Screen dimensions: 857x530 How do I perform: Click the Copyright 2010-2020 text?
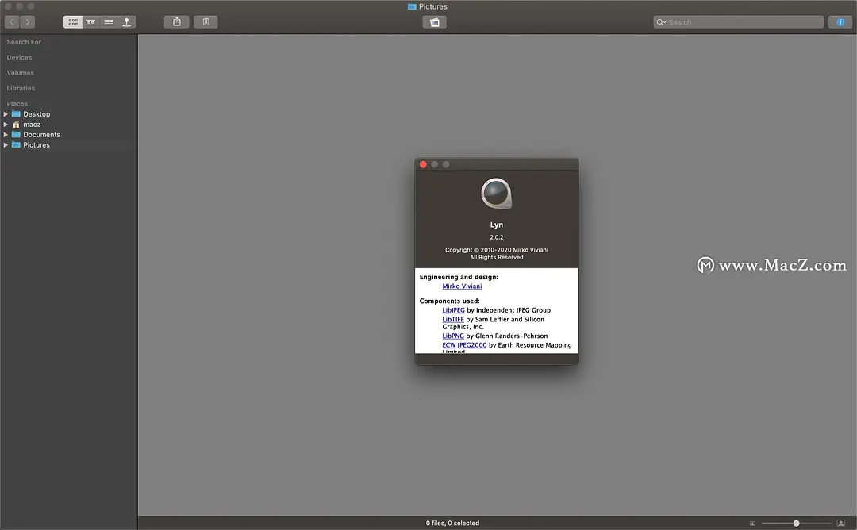click(496, 250)
